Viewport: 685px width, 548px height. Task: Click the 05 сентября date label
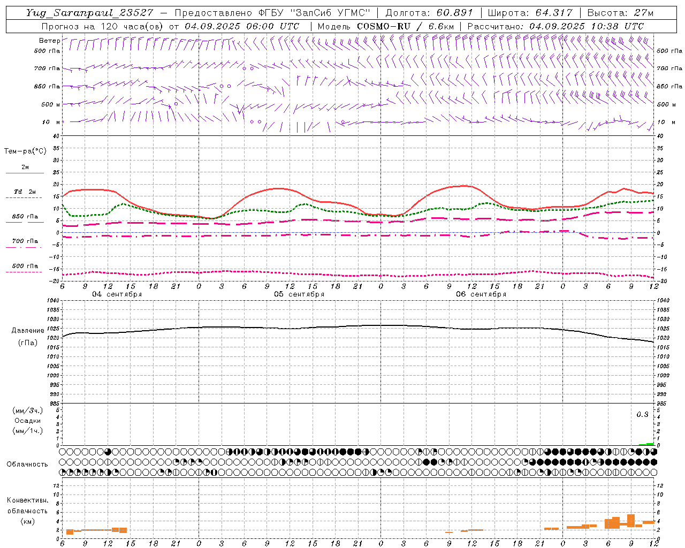click(x=299, y=294)
